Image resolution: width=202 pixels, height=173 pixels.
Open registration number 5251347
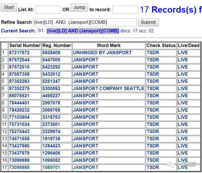(51, 81)
